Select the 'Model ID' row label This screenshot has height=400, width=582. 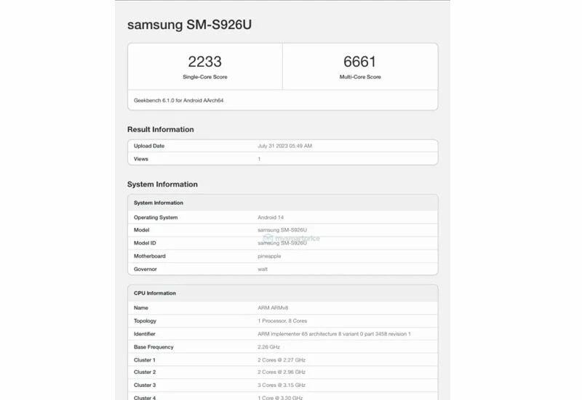click(145, 243)
